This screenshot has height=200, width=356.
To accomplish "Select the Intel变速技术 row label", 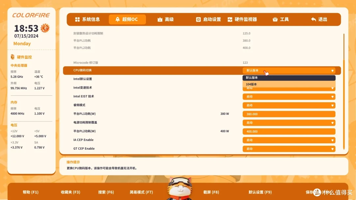I will coord(83,87).
